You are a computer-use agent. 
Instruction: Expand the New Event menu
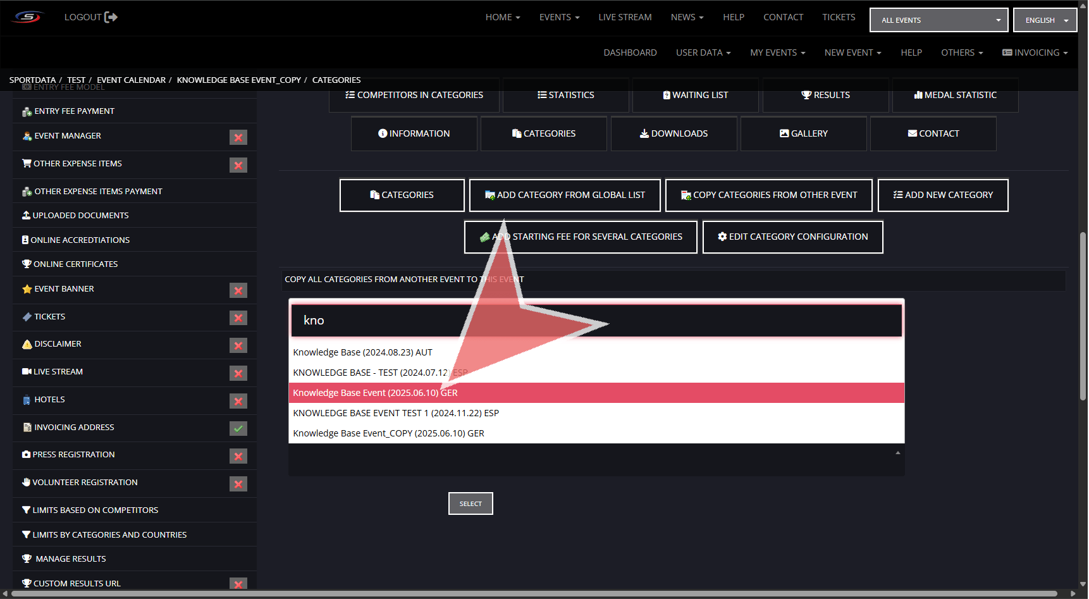852,52
